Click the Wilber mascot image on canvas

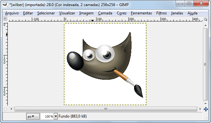105,64
